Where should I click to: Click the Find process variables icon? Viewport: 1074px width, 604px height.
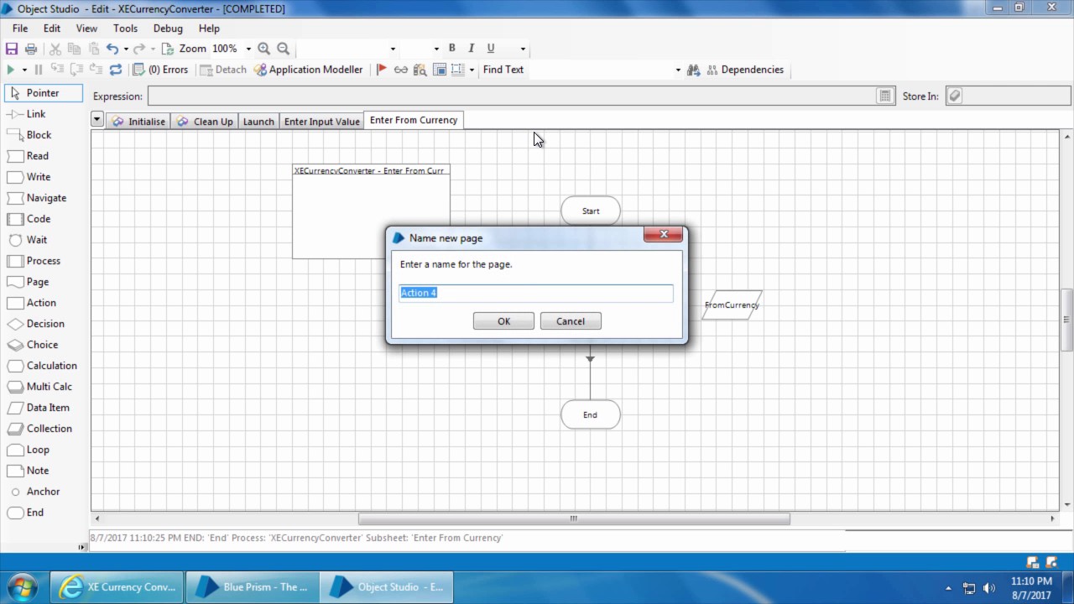420,70
